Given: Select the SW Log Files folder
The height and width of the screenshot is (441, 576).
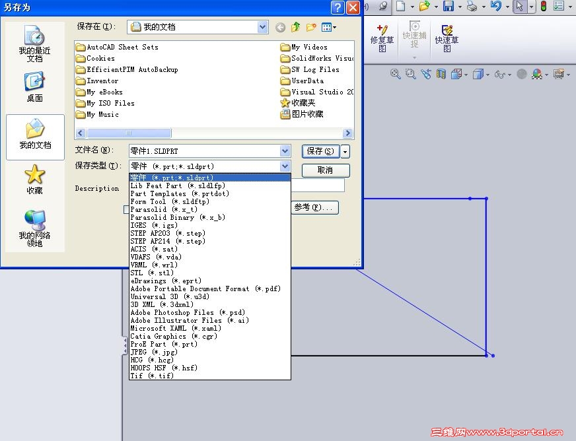Looking at the screenshot, I should point(310,69).
